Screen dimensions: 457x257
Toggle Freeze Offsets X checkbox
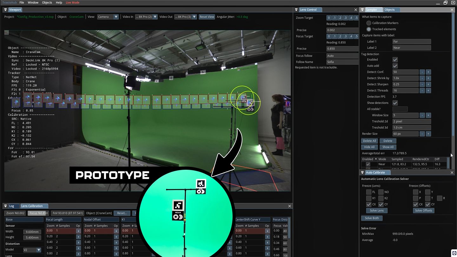(x=415, y=192)
